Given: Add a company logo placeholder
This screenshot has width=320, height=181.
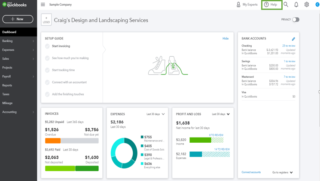Looking at the screenshot, I should [46, 20].
